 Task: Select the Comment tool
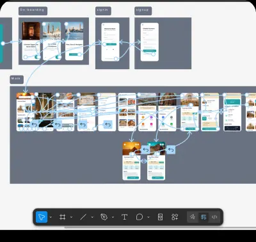pyautogui.click(x=140, y=217)
